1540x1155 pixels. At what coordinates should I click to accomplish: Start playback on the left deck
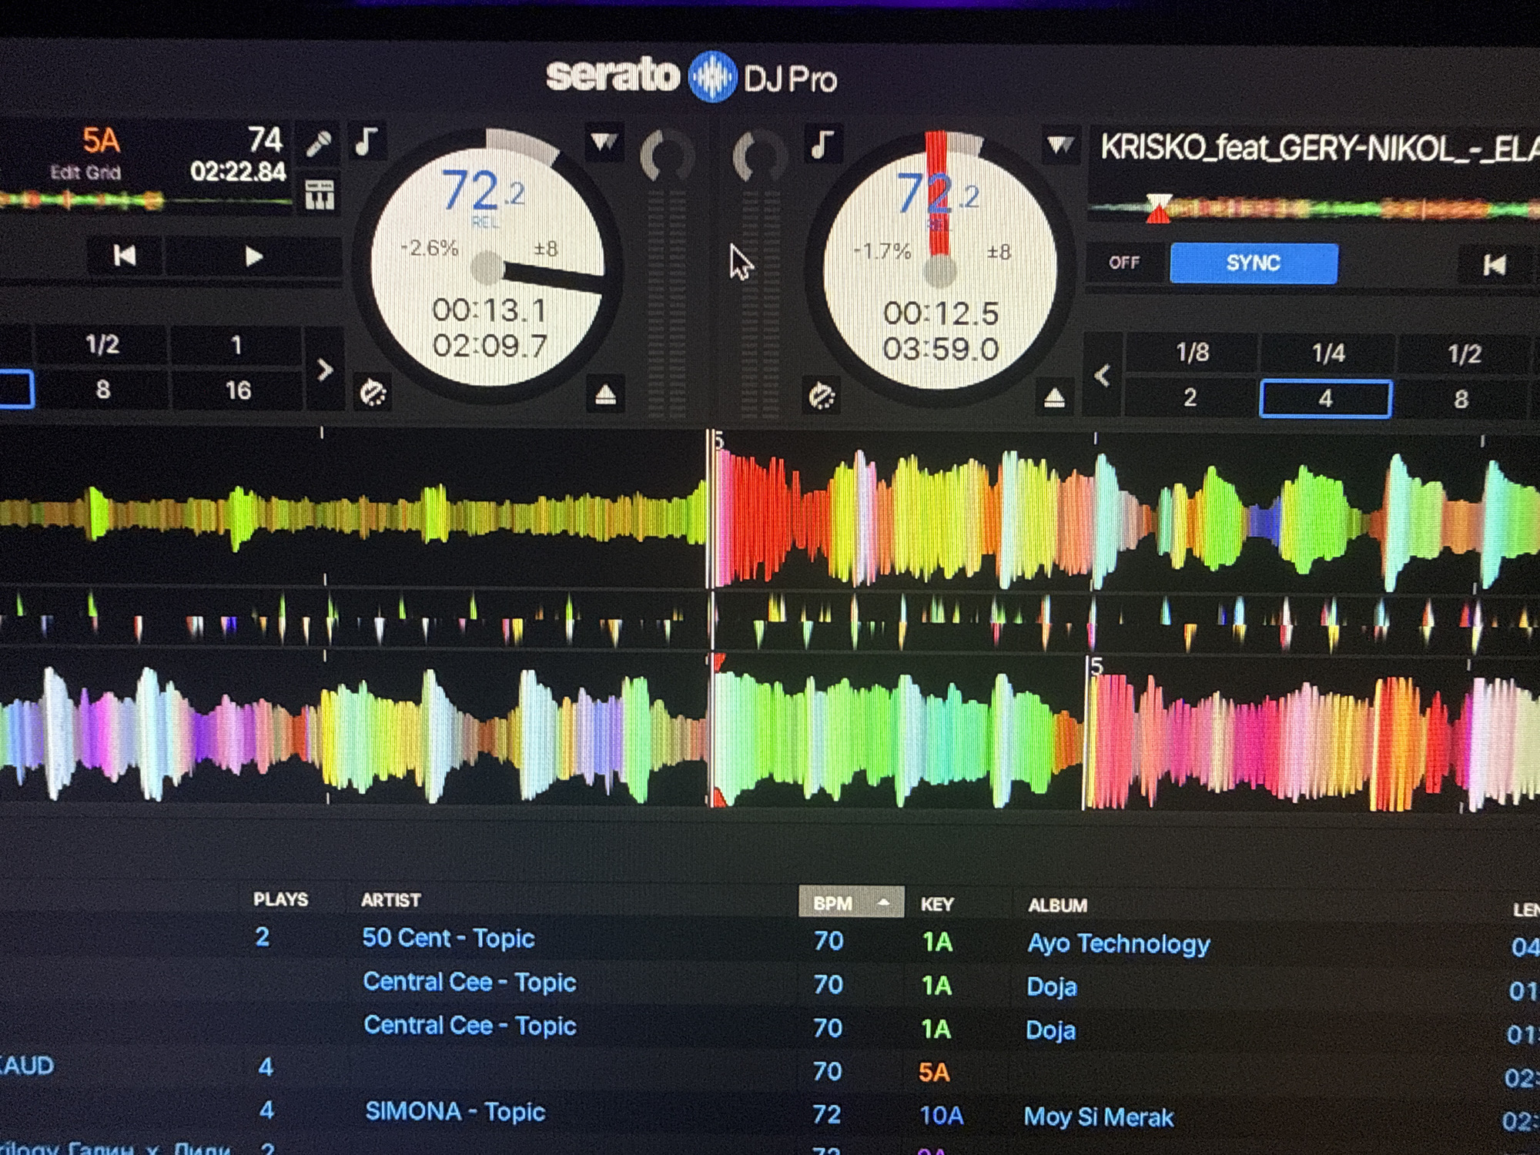tap(253, 256)
